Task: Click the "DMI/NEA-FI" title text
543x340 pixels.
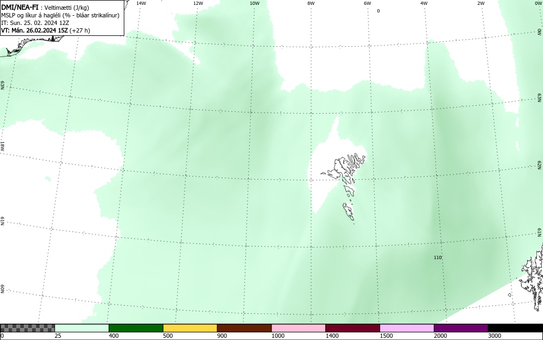Action: pos(20,7)
